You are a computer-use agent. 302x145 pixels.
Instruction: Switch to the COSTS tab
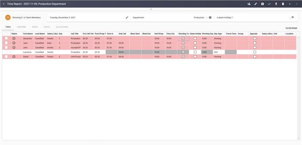click(47, 27)
